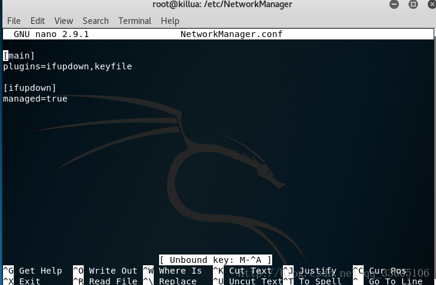Image resolution: width=436 pixels, height=285 pixels.
Task: Maximize the terminal window
Action: tap(413, 4)
